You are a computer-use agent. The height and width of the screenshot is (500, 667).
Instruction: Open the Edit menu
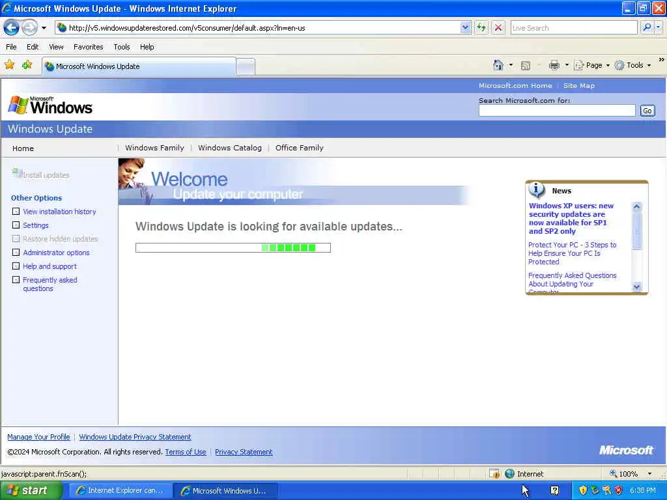[x=33, y=47]
